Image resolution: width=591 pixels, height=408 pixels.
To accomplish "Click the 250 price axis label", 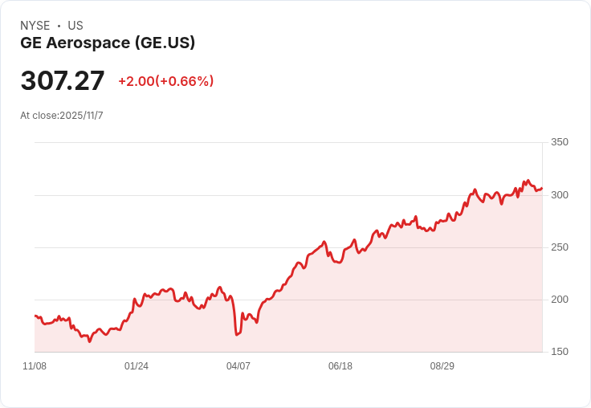I will (x=560, y=247).
